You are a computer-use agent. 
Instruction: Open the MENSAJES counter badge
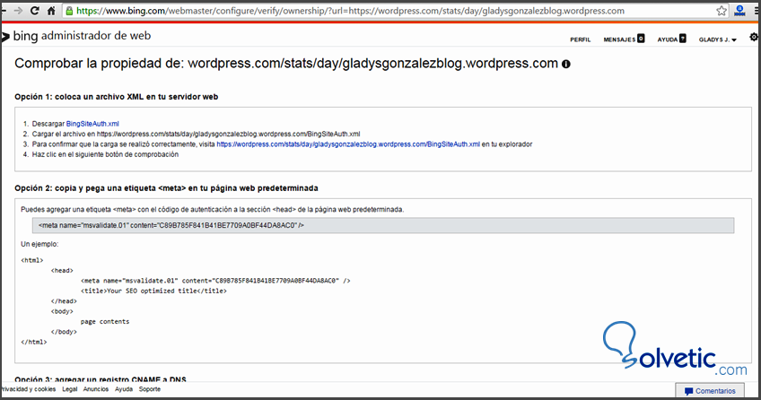point(641,39)
